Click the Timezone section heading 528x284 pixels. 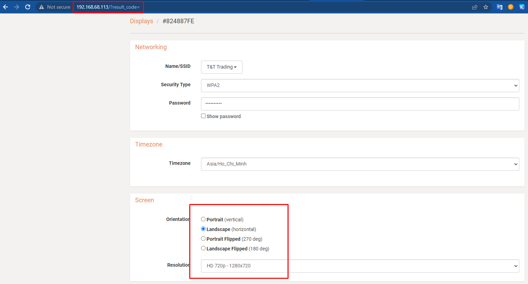pos(149,144)
